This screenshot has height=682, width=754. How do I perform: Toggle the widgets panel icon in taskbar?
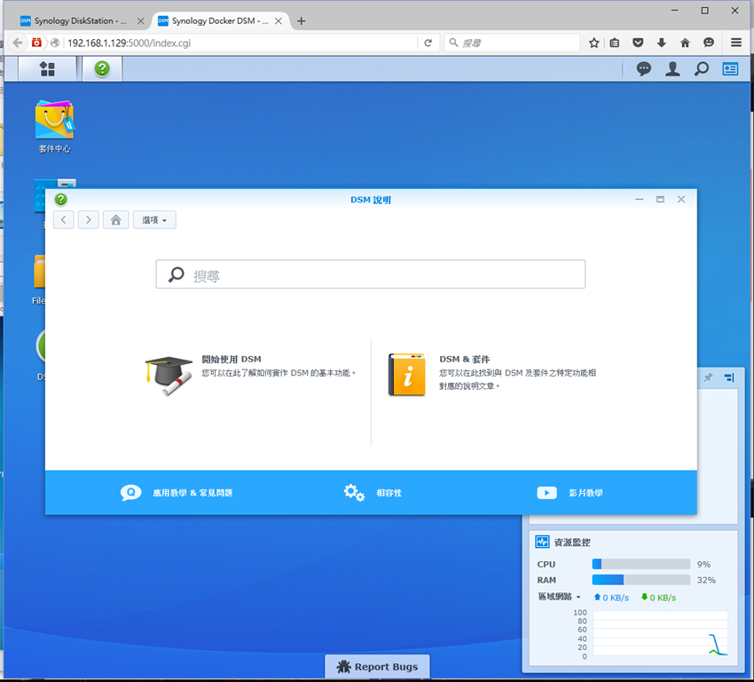pos(730,69)
